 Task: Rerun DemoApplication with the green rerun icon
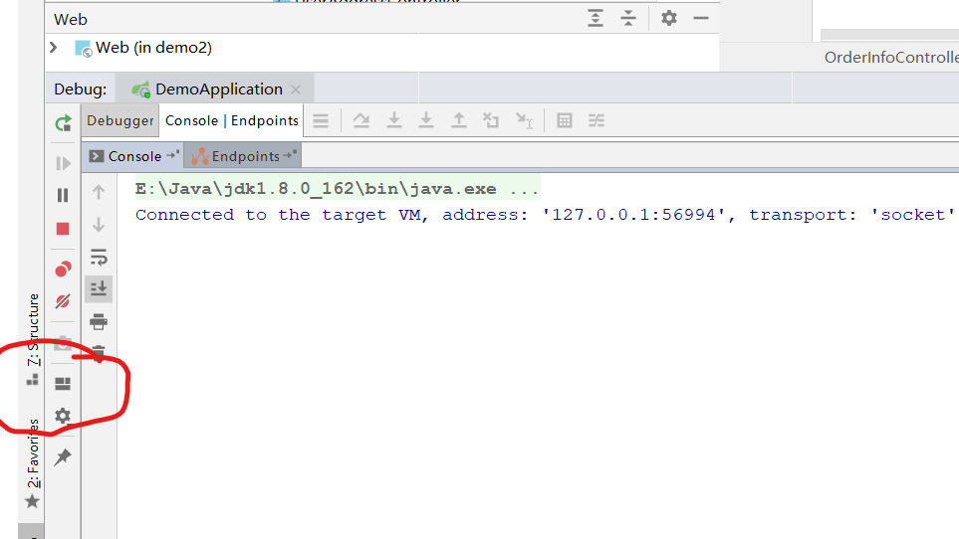[x=63, y=123]
